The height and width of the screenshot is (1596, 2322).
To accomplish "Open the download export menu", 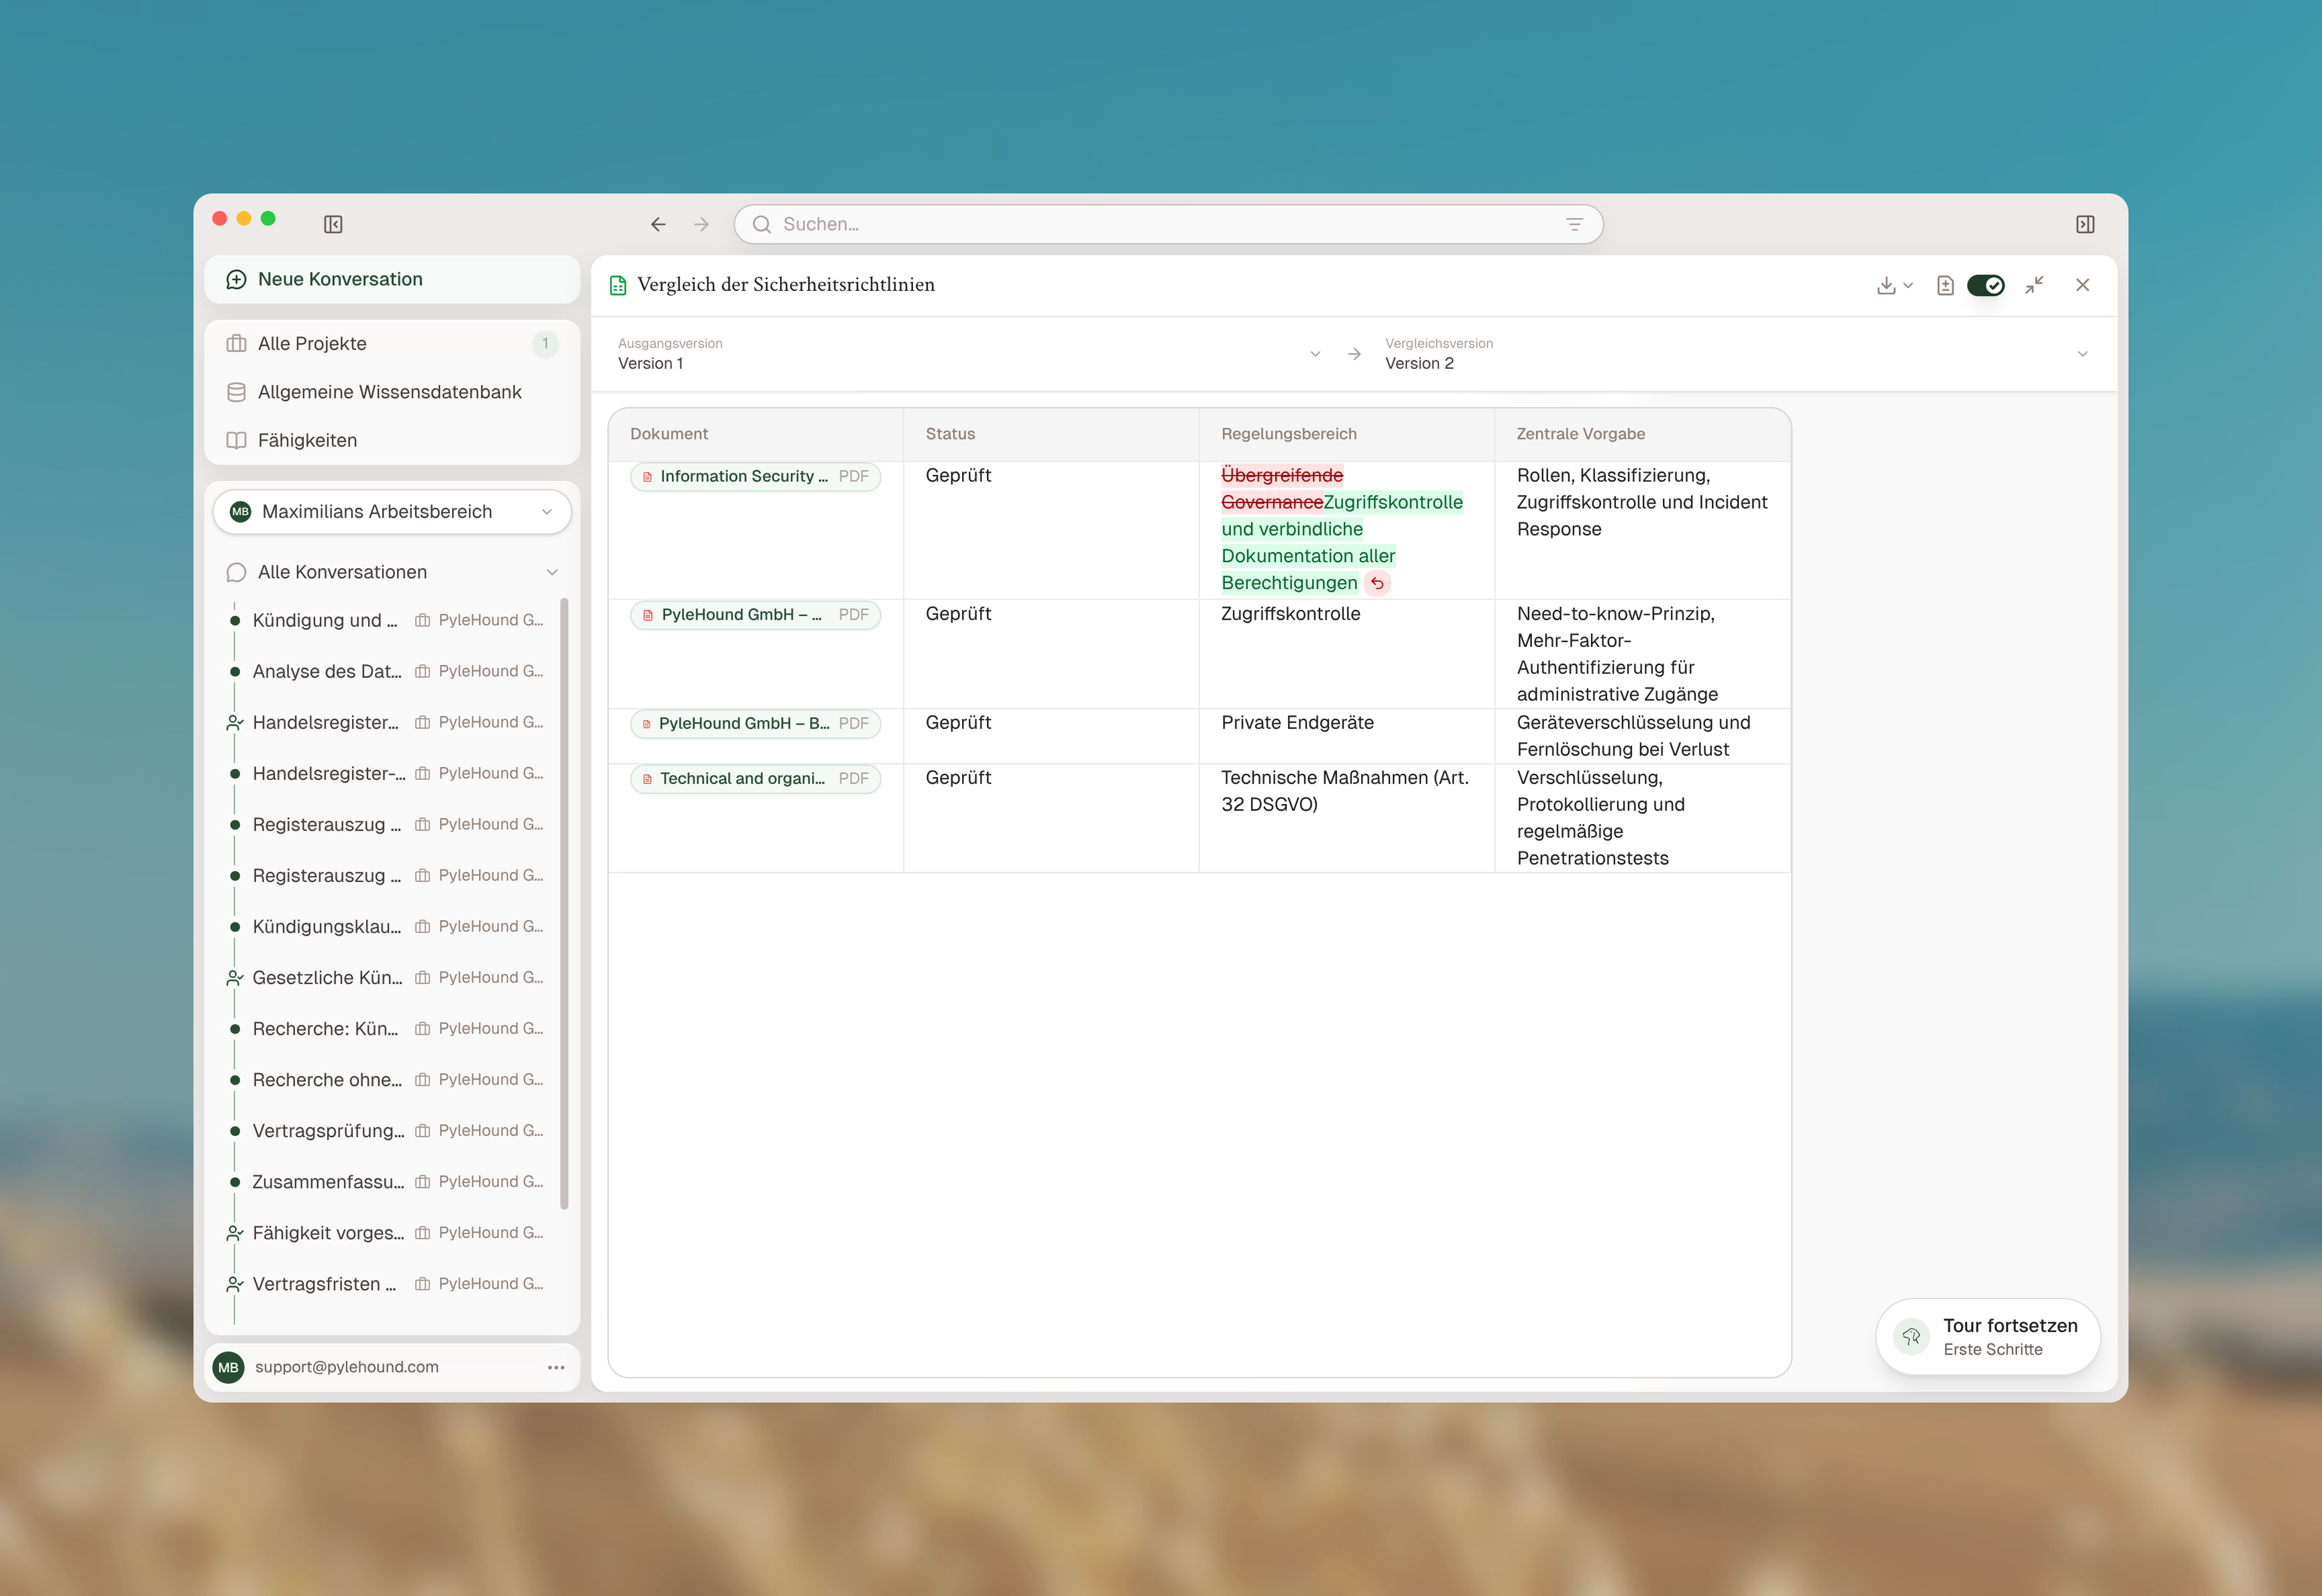I will [x=1895, y=286].
